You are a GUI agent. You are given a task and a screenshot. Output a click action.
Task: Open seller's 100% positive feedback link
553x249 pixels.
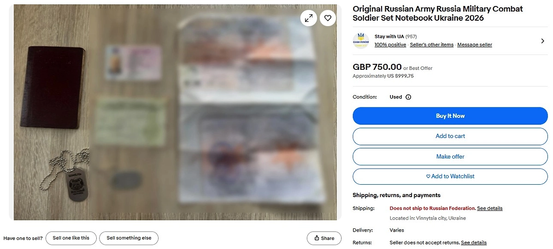point(390,45)
